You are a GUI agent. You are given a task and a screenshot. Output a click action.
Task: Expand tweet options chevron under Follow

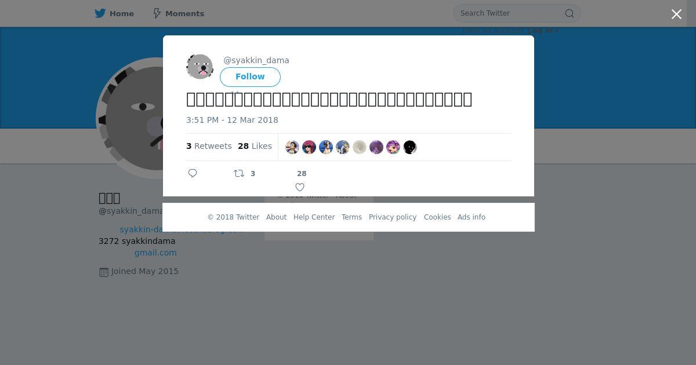coord(235,93)
